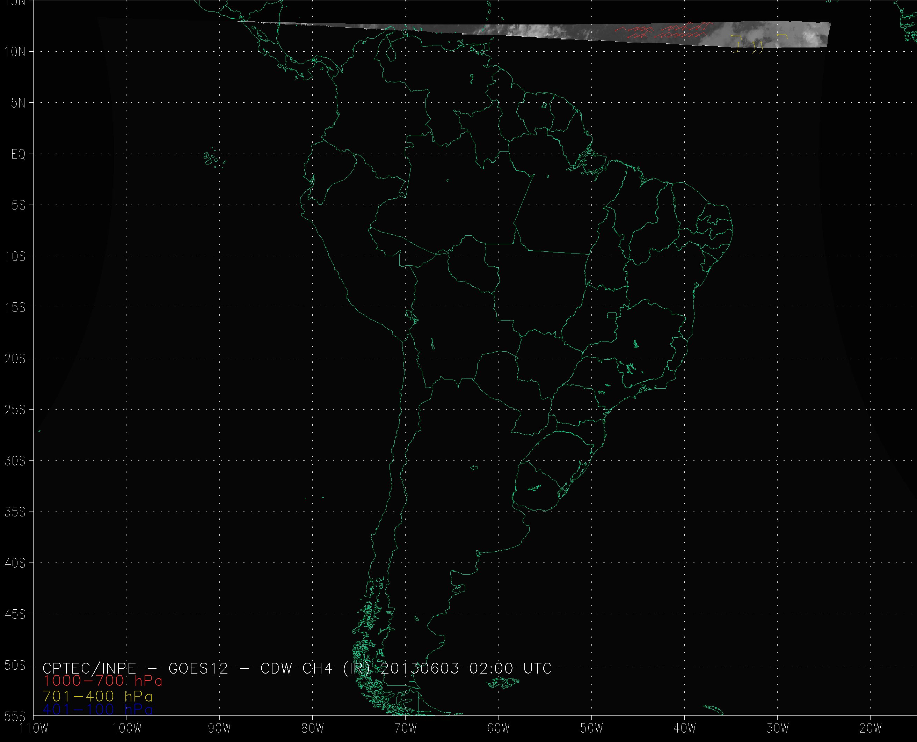The image size is (917, 742).
Task: Click the '10S' latitude label
Action: (x=15, y=257)
